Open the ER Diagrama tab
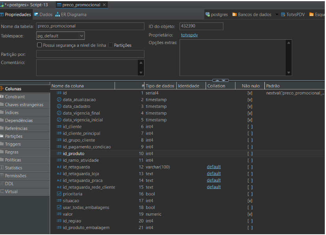Viewport: 326px width, 235px height. [x=71, y=15]
